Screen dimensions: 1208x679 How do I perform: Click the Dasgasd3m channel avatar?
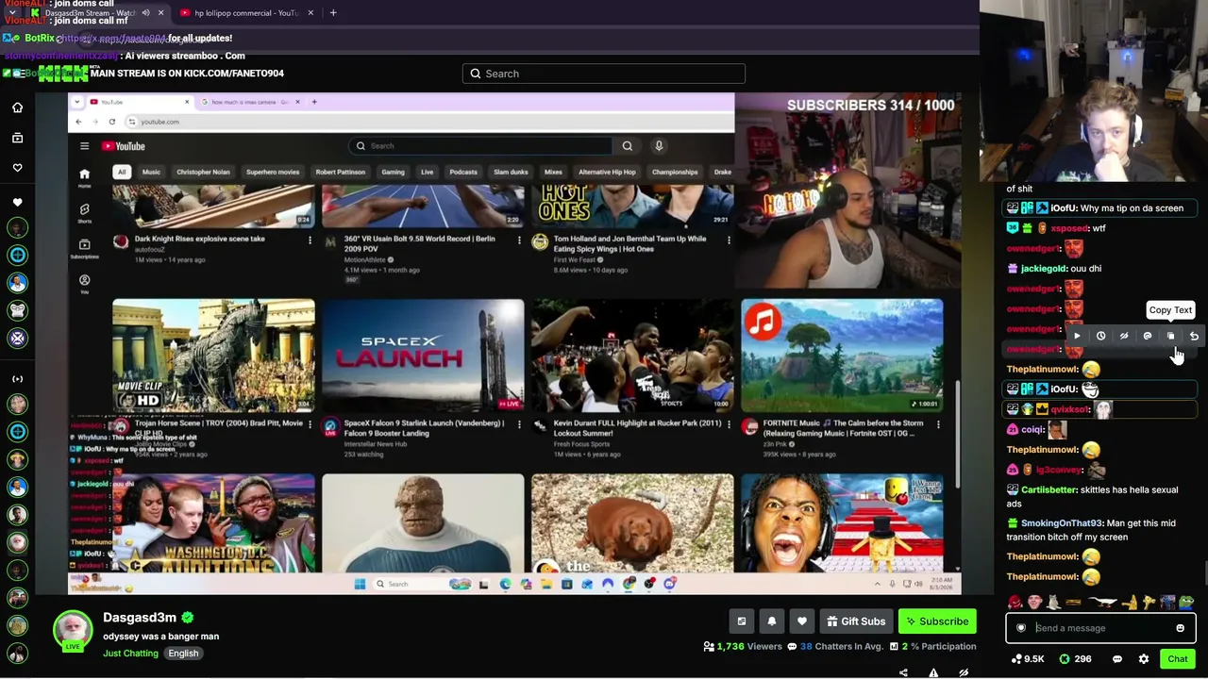(x=72, y=630)
